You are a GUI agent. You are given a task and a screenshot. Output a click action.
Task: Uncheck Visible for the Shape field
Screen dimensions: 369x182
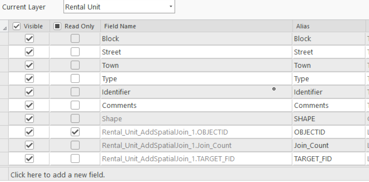coord(29,119)
